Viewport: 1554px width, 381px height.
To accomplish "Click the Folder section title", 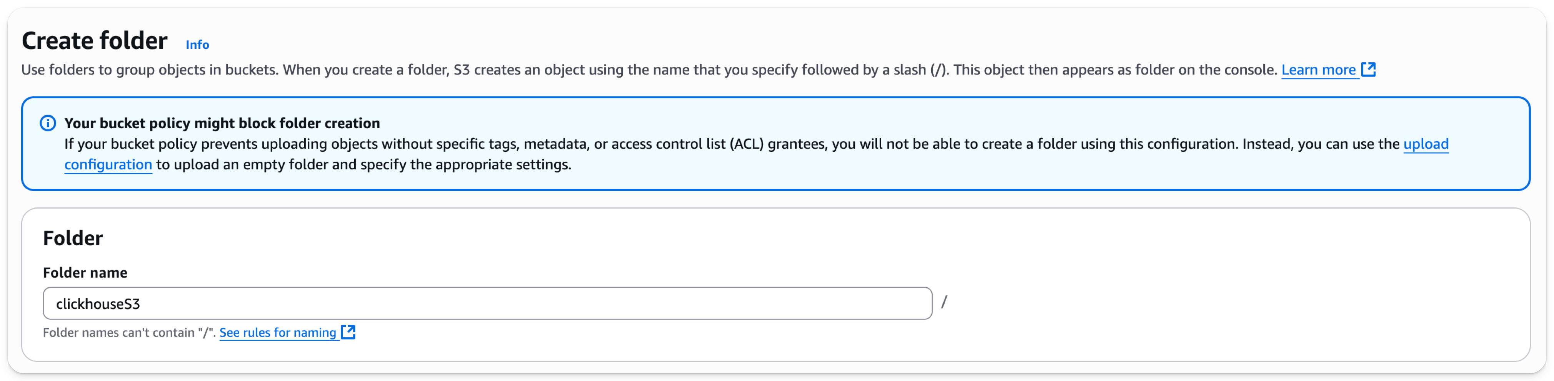I will pos(72,237).
